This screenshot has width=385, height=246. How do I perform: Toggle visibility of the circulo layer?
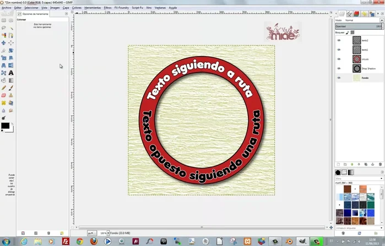click(339, 59)
